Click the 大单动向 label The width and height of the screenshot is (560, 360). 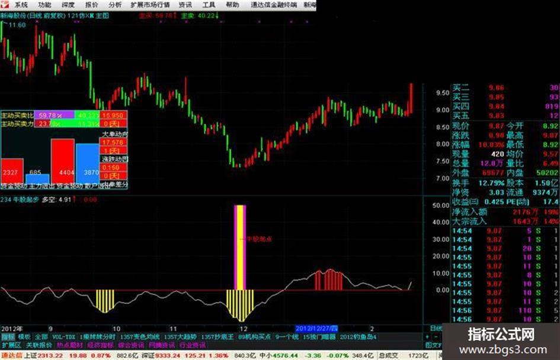[115, 134]
